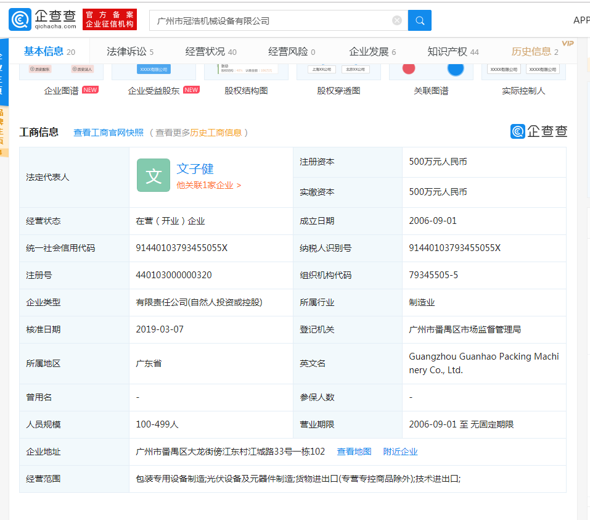Open the 股权穿透图 thumbnail
Screen dimensions: 590x520
[x=338, y=71]
